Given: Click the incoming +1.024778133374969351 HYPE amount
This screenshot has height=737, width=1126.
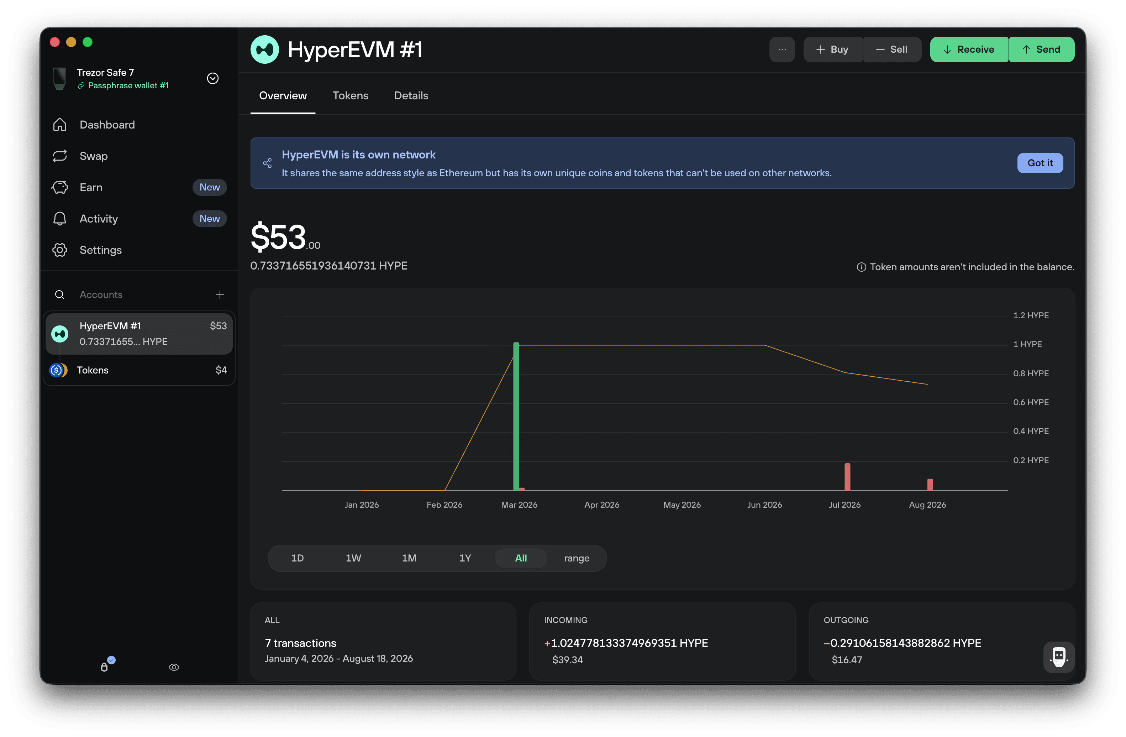Looking at the screenshot, I should [626, 643].
